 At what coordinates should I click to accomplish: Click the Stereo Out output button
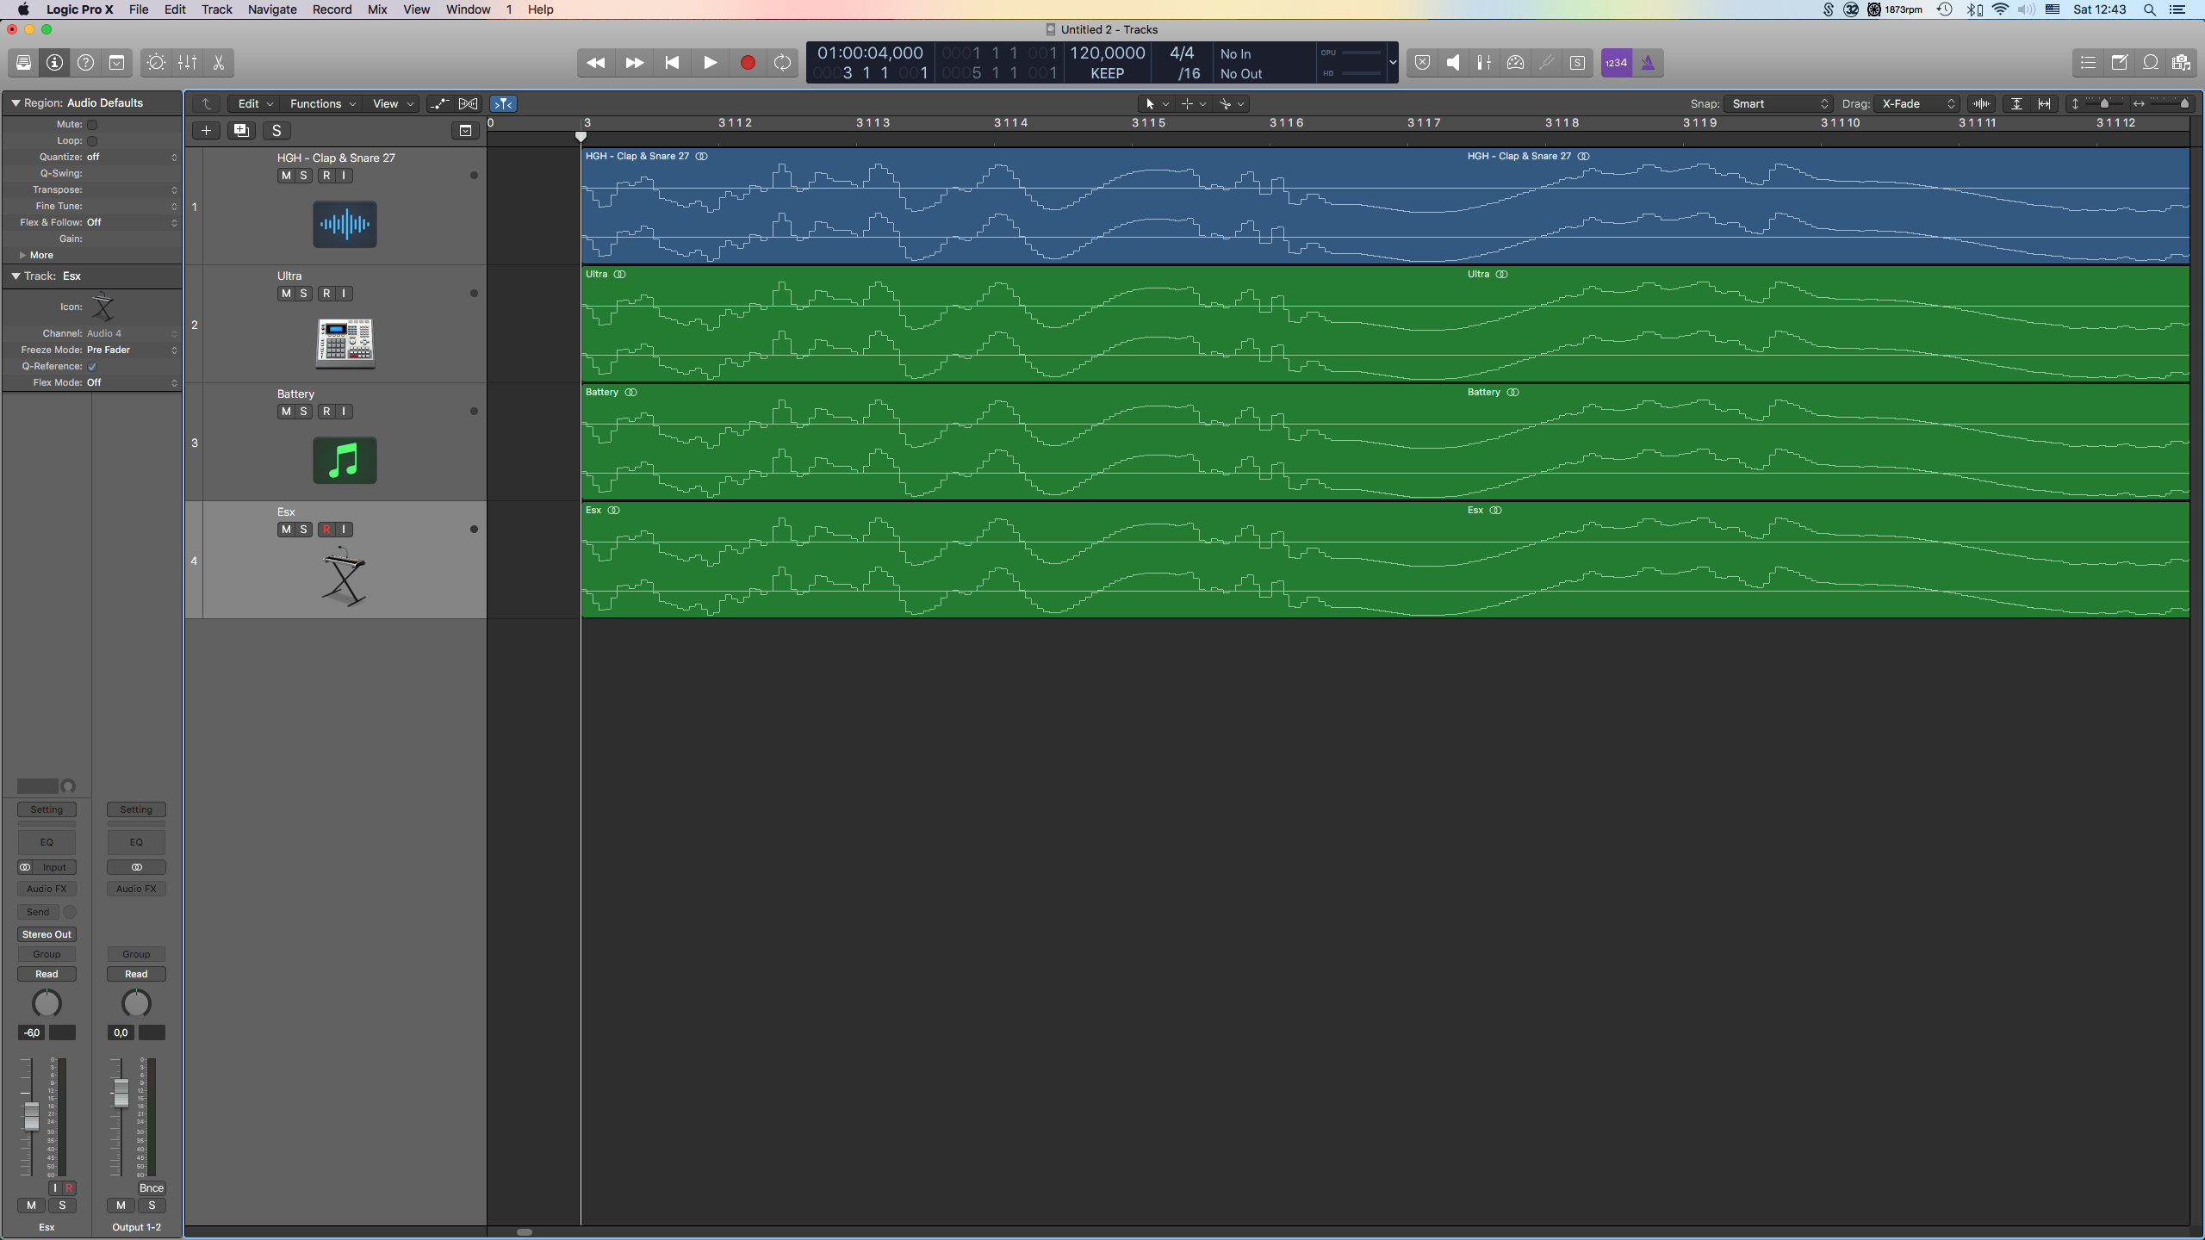[47, 934]
